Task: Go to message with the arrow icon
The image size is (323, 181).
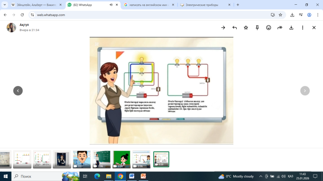Action: (x=223, y=28)
